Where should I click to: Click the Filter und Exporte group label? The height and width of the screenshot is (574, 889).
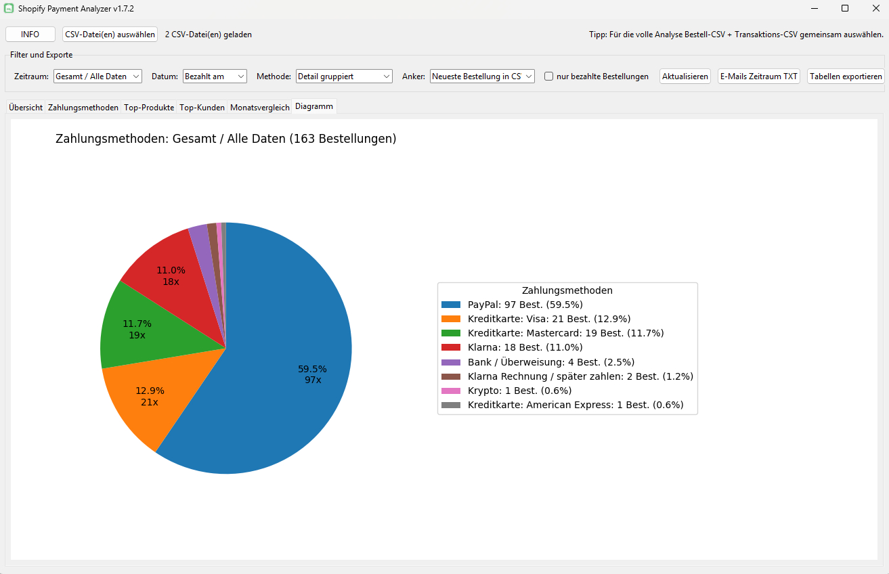click(41, 55)
